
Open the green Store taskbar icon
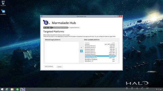coord(17,89)
